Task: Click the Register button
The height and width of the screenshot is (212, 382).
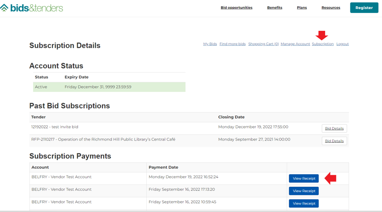Action: 364,8
